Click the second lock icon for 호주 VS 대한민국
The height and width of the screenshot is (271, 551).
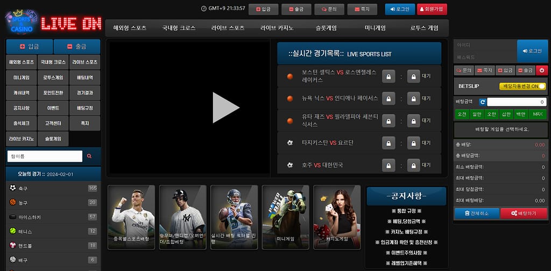(x=413, y=165)
